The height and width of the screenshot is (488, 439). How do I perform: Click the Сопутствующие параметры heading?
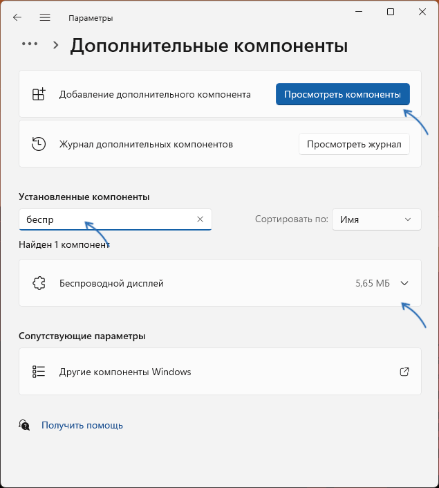click(x=82, y=336)
